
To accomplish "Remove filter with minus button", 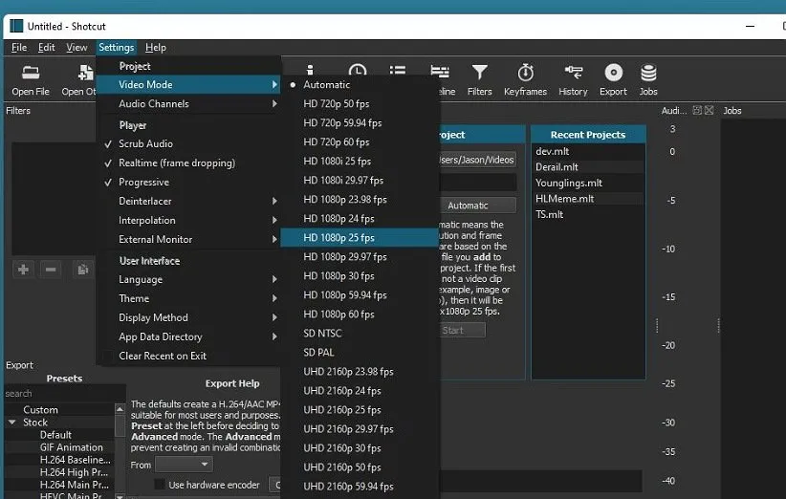I will [x=51, y=270].
